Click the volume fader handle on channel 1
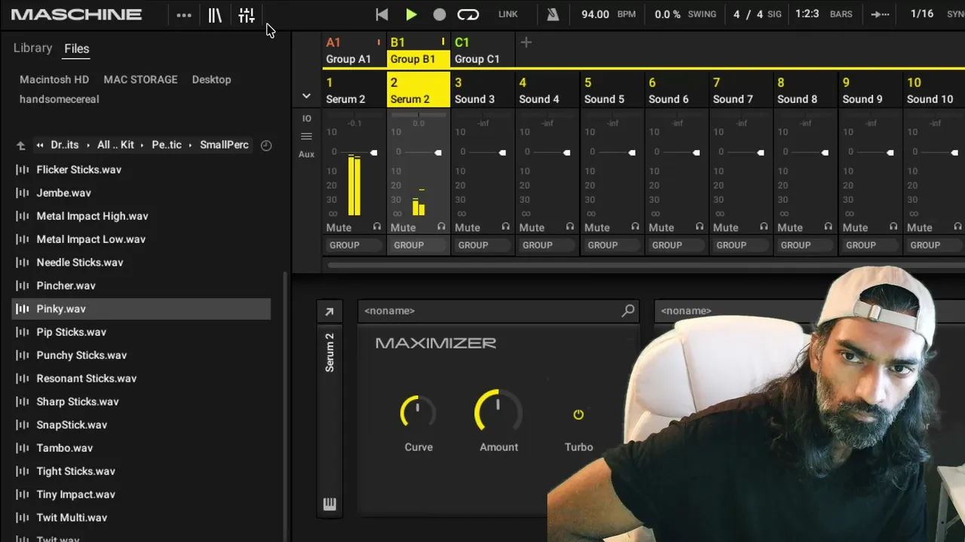 coord(373,153)
